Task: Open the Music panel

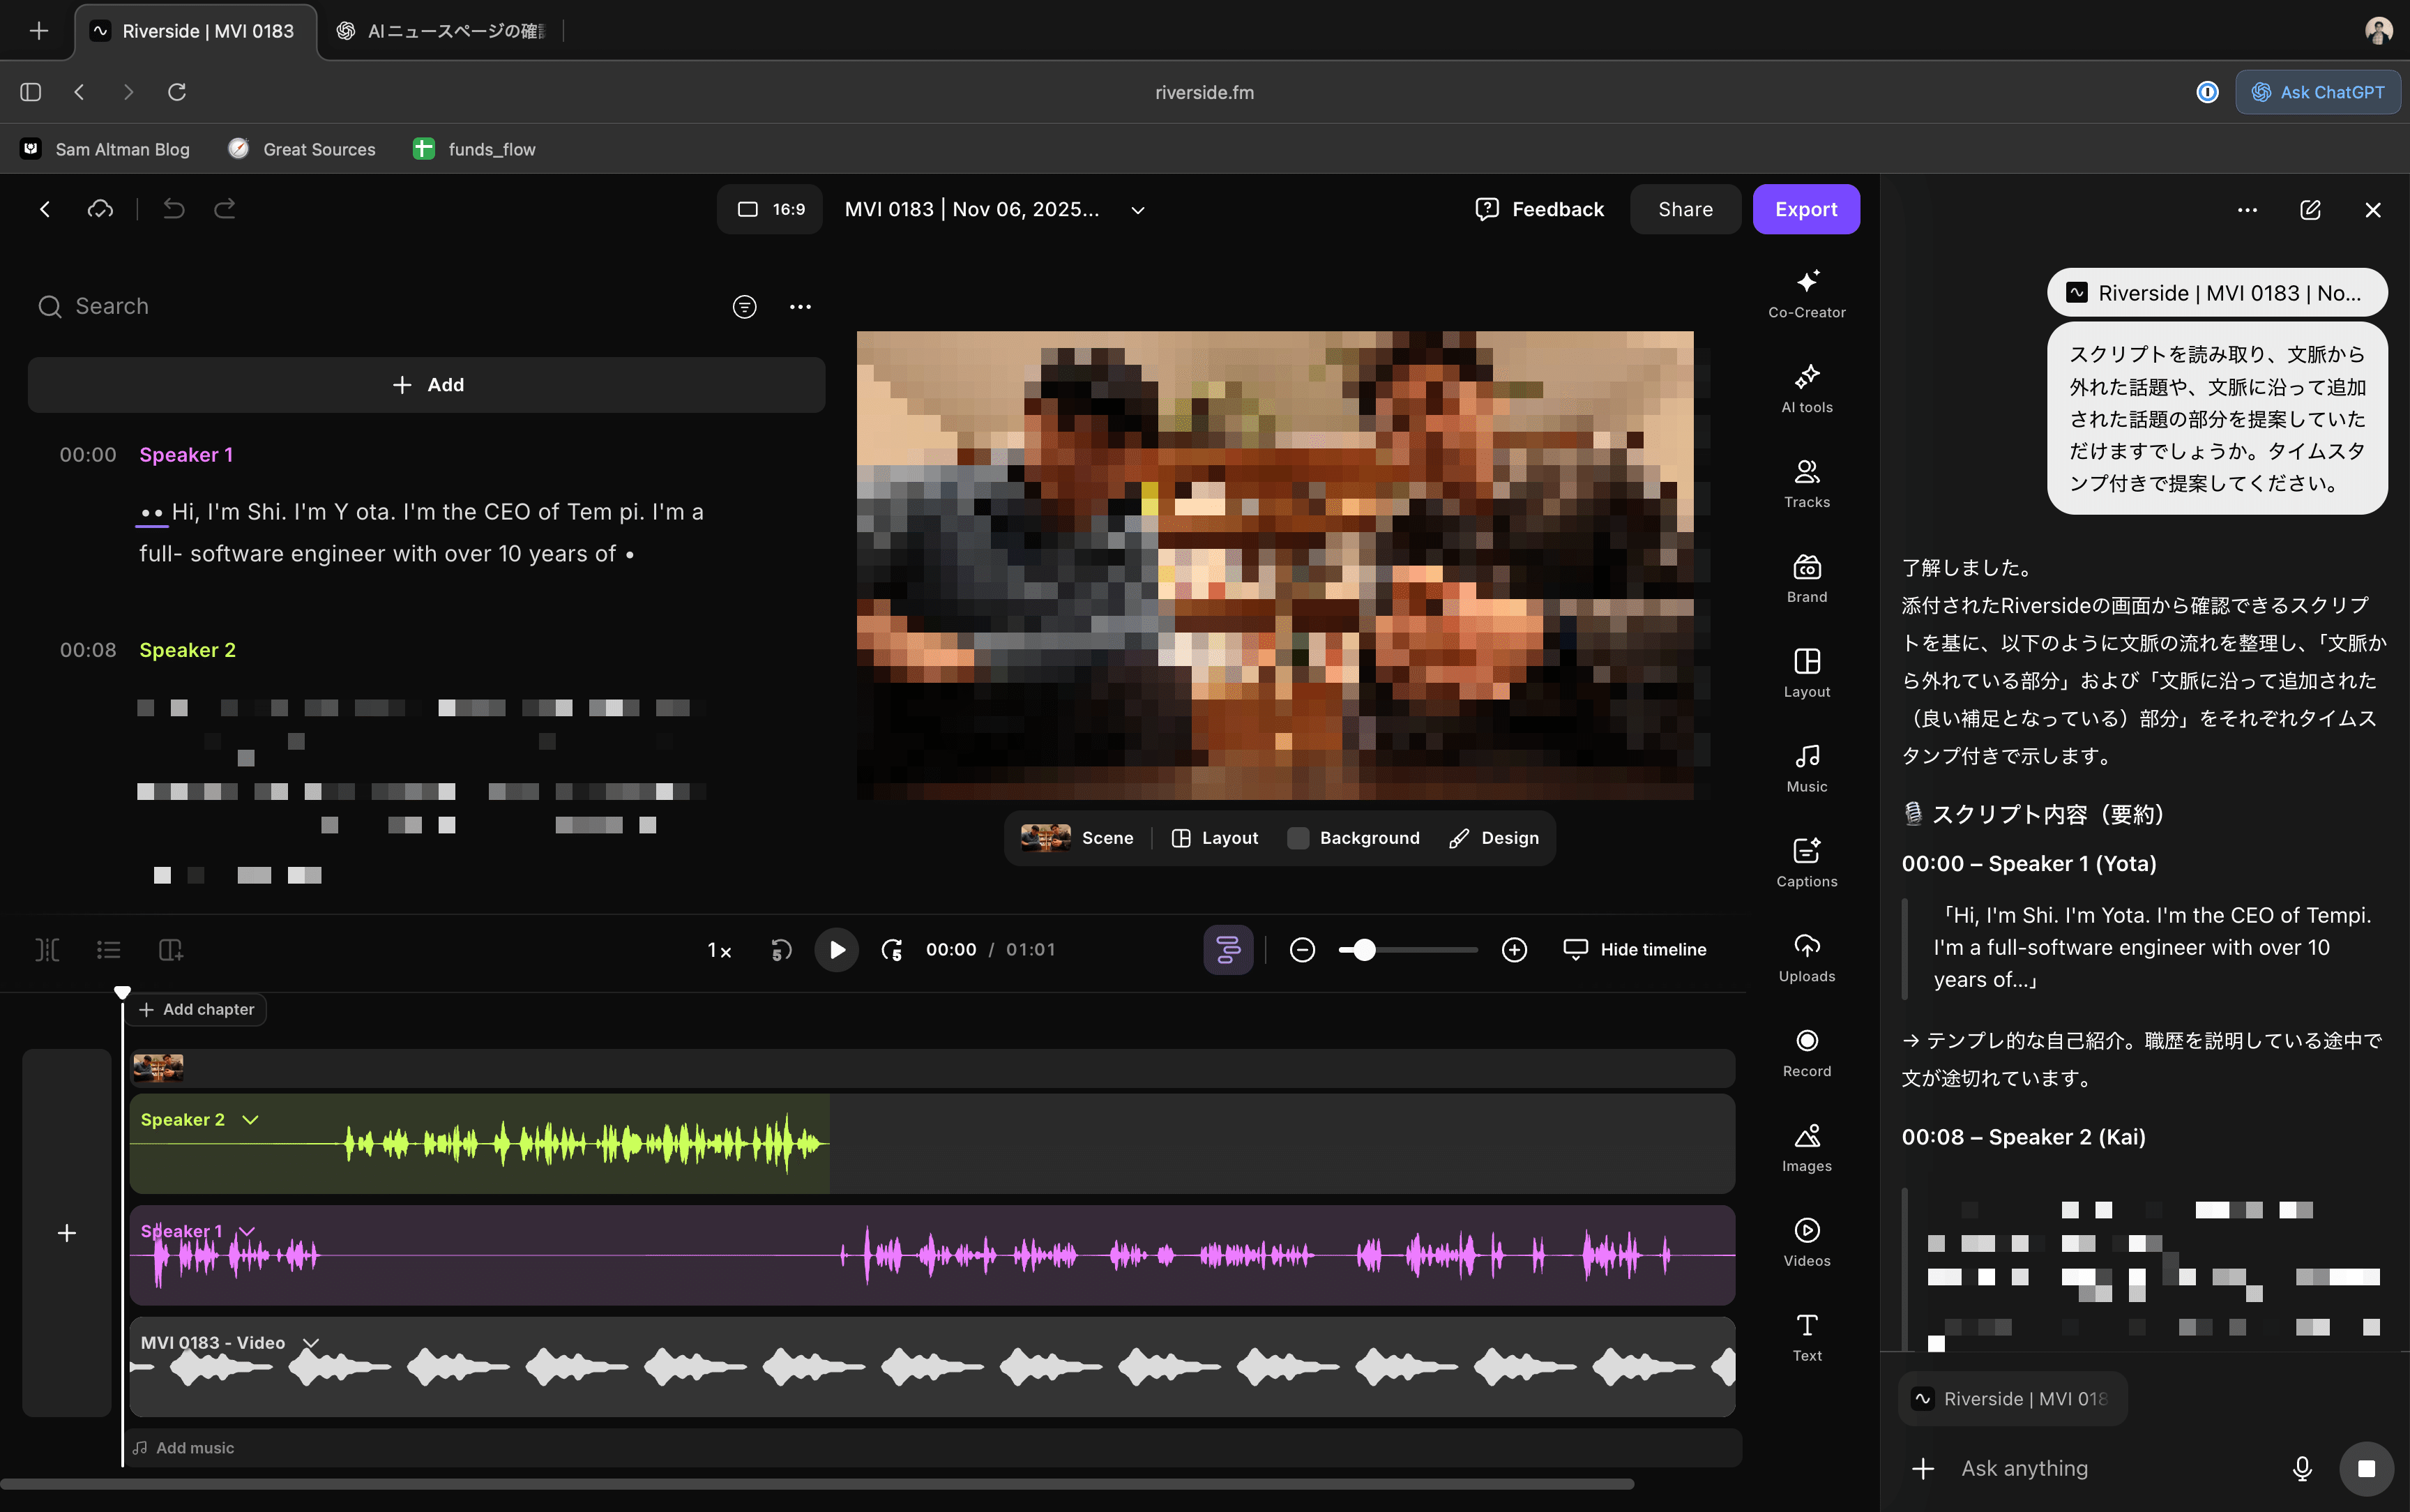Action: coord(1806,766)
